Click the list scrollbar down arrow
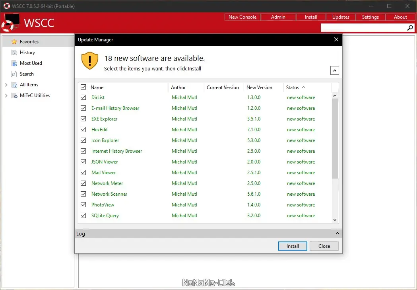 [335, 220]
